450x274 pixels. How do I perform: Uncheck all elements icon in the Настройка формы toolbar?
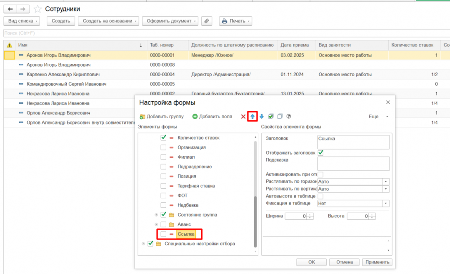pyautogui.click(x=280, y=116)
